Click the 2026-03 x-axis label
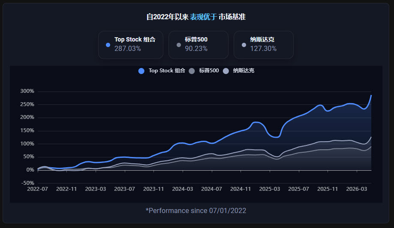 [357, 189]
